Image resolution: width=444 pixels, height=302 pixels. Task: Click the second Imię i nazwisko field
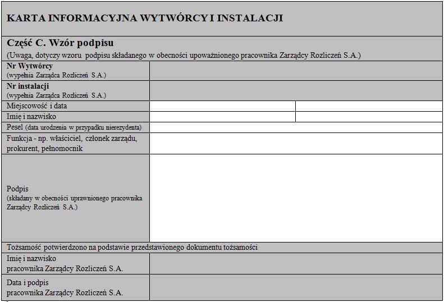[x=369, y=117]
